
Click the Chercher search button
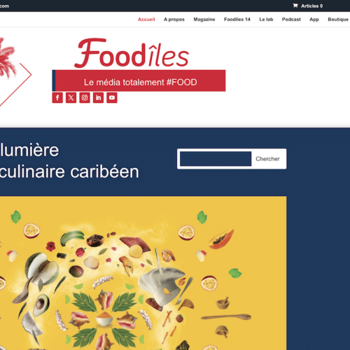click(x=267, y=159)
